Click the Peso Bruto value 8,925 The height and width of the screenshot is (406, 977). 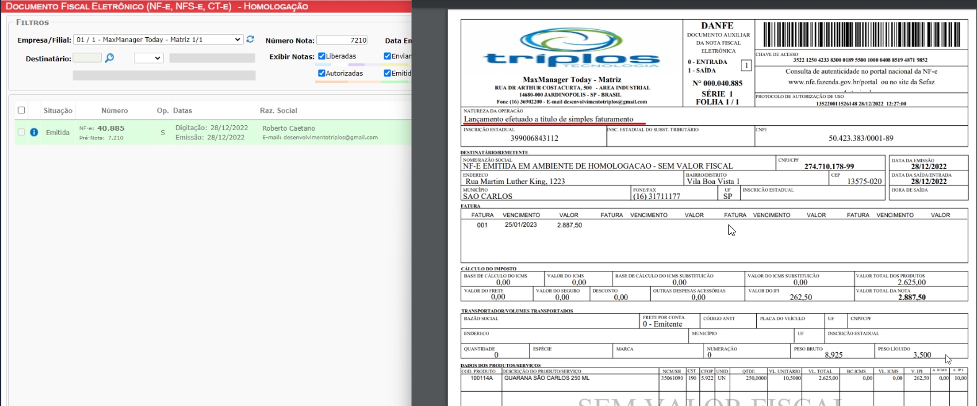[833, 355]
